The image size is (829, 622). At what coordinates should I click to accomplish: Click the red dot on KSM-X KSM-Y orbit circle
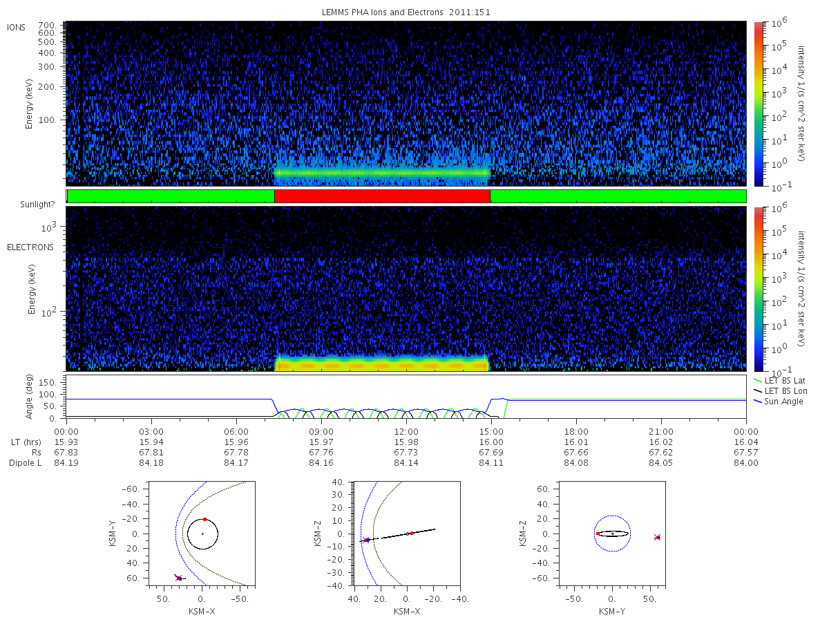(x=204, y=519)
